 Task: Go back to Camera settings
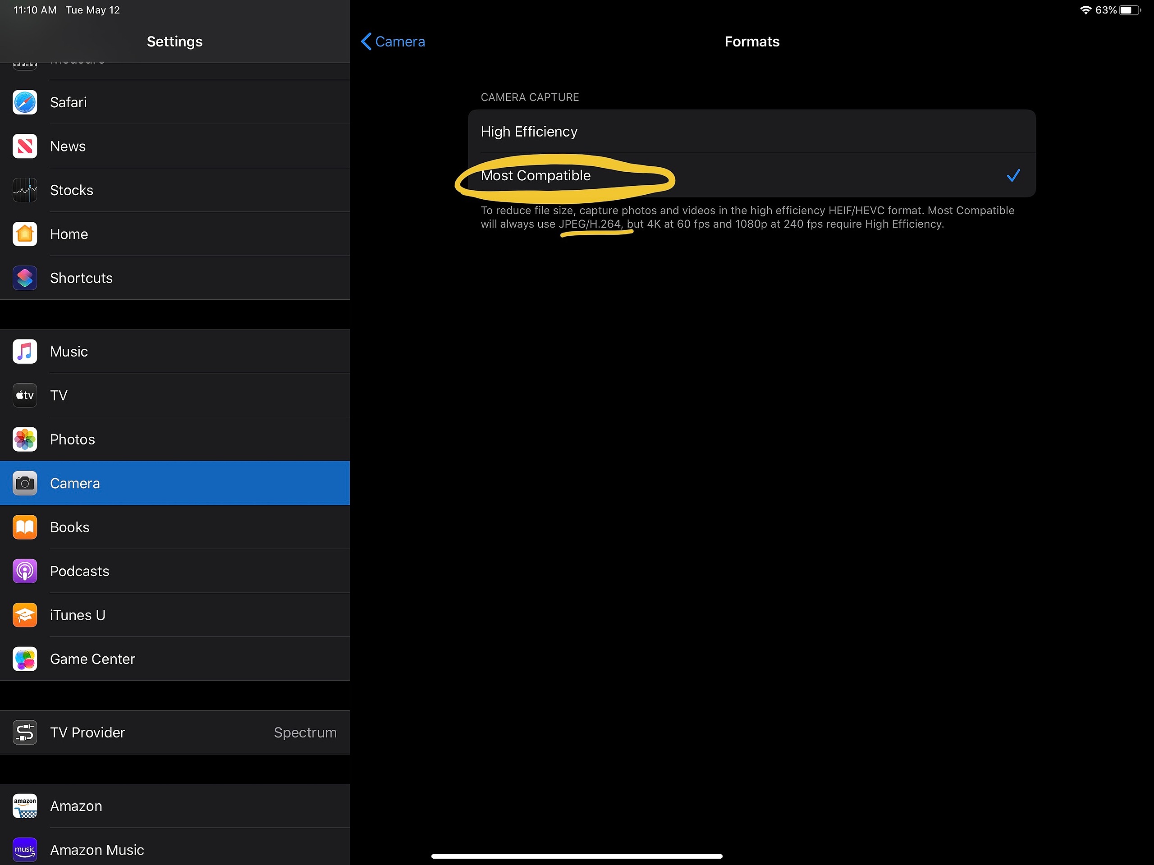click(x=393, y=42)
